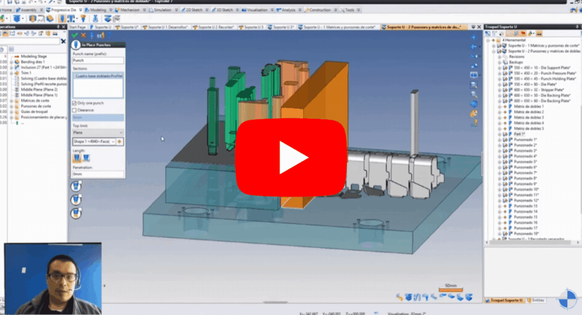The height and width of the screenshot is (315, 582).
Task: Select Matriz de doblez 1 in tree
Action: 529,107
